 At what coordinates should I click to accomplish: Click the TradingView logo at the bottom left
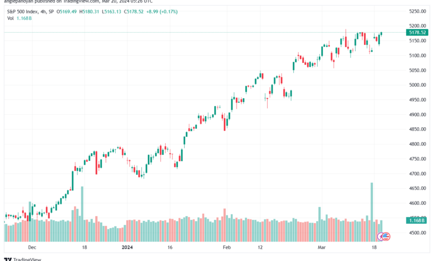(x=23, y=259)
